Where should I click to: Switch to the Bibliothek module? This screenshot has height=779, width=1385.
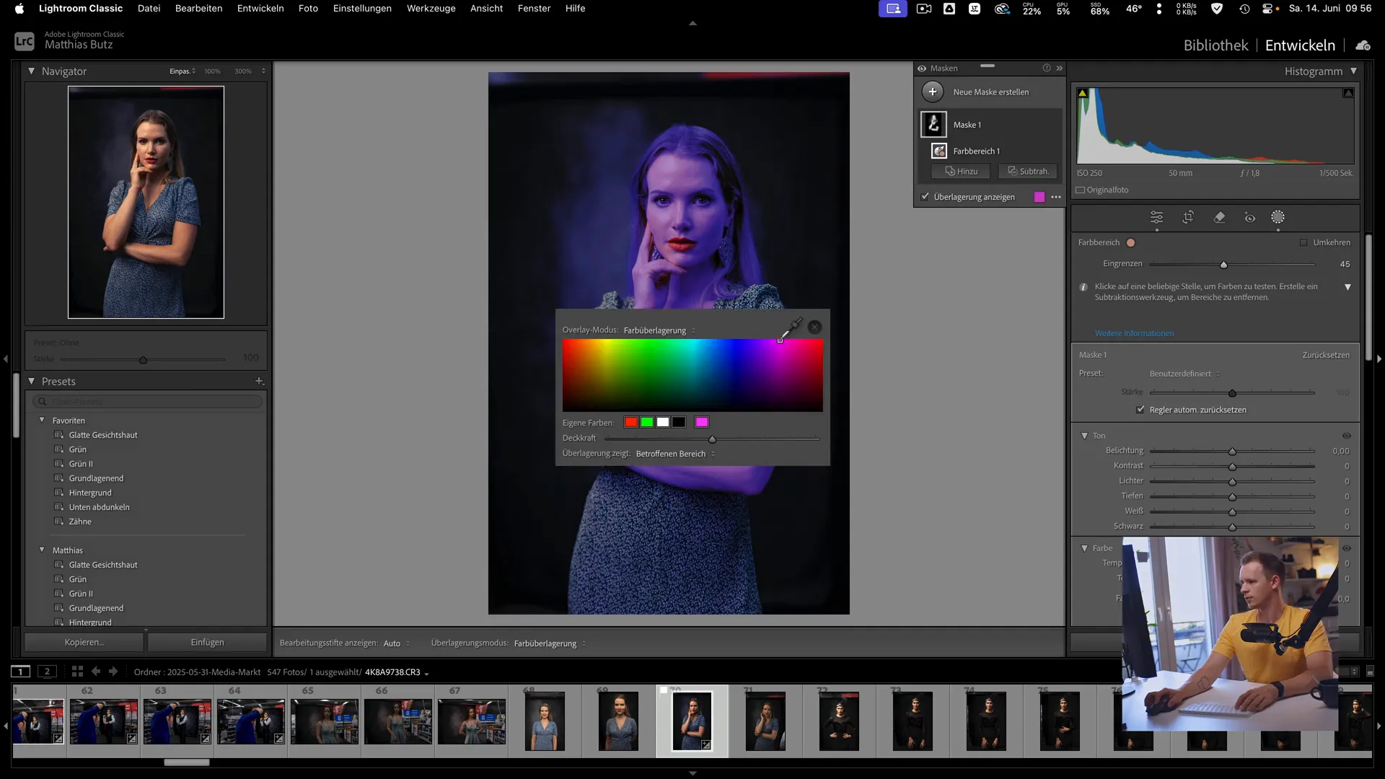(1215, 45)
